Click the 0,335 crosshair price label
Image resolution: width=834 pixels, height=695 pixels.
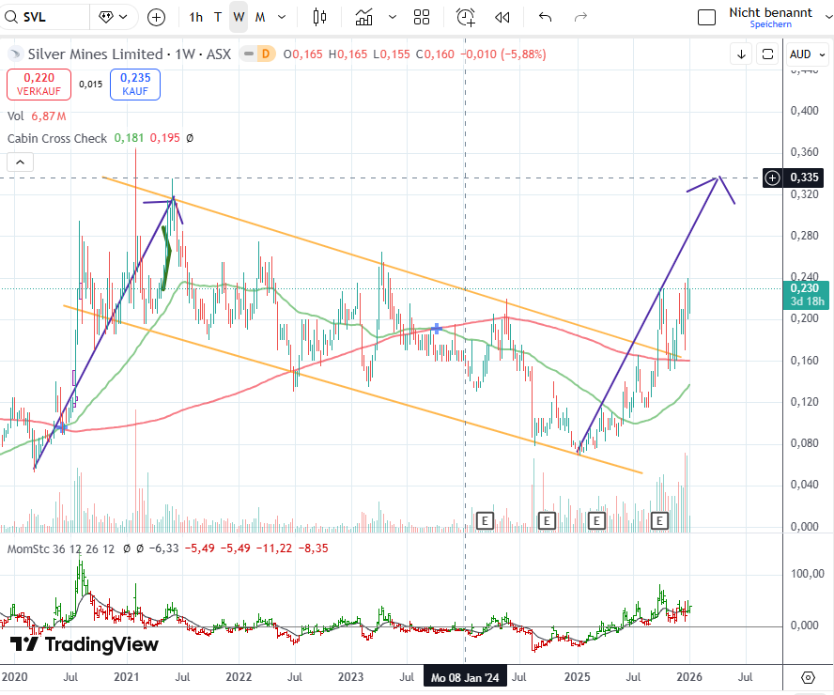(x=804, y=178)
